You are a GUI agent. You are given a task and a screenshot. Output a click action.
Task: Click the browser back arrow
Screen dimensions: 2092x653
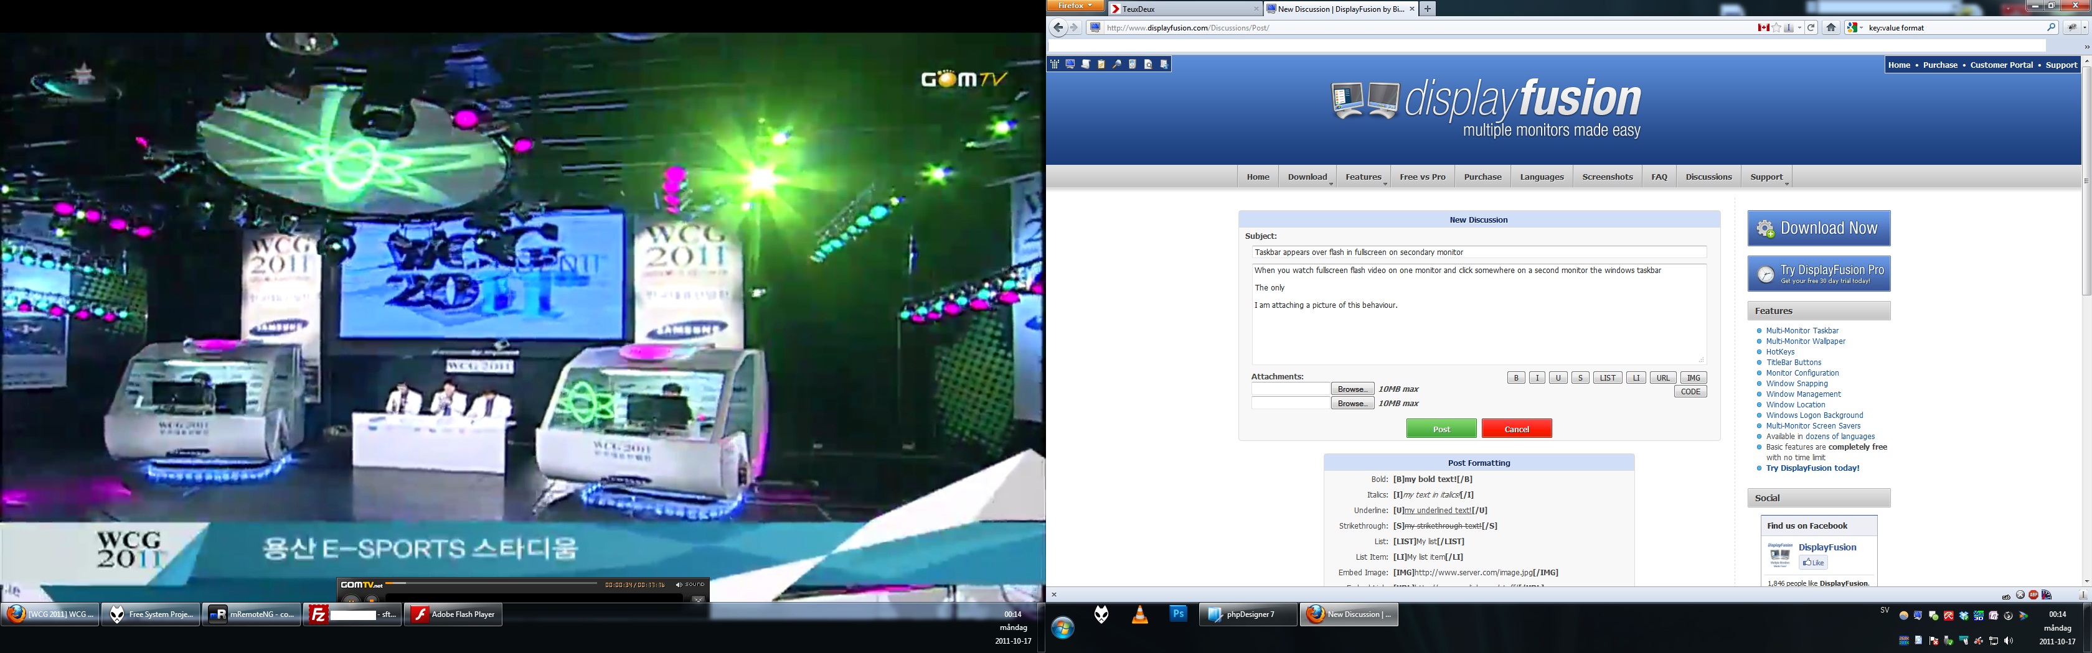click(x=1057, y=27)
